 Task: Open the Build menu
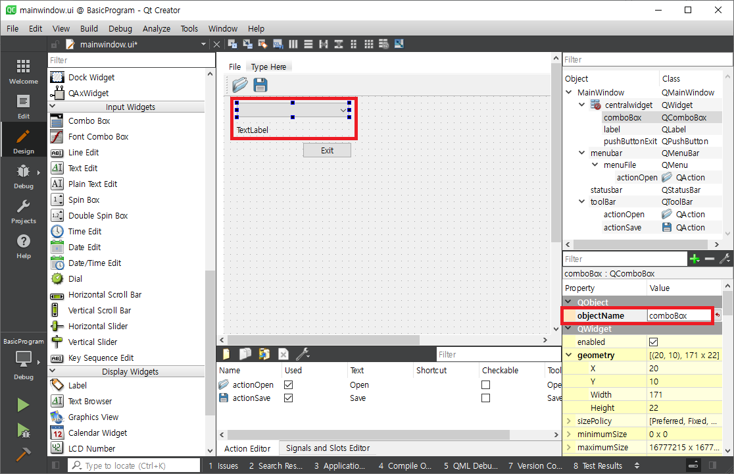tap(89, 28)
